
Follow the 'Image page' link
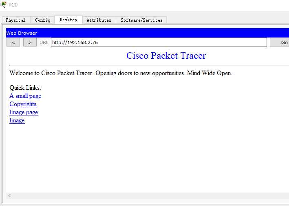click(x=24, y=112)
